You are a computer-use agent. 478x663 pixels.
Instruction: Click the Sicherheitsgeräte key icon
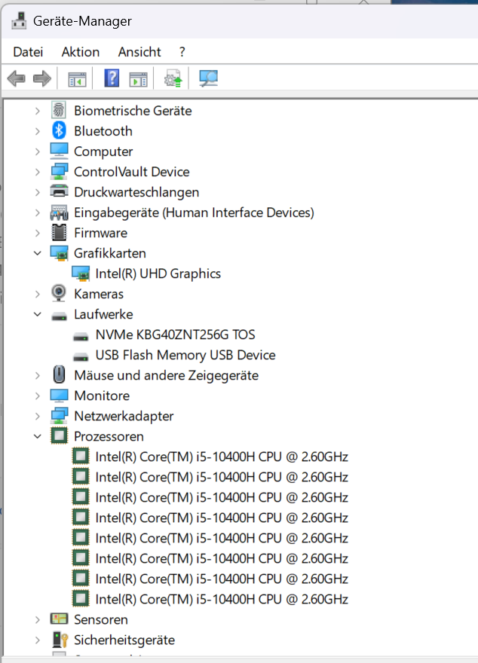point(60,640)
